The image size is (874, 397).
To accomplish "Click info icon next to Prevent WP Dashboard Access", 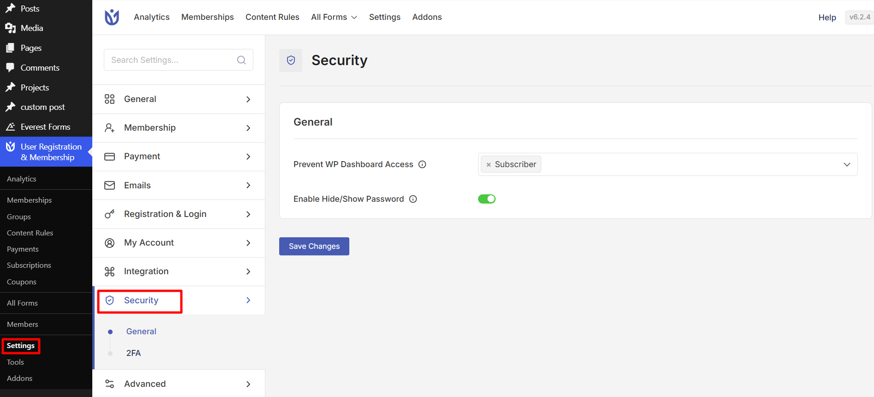I will pyautogui.click(x=422, y=164).
